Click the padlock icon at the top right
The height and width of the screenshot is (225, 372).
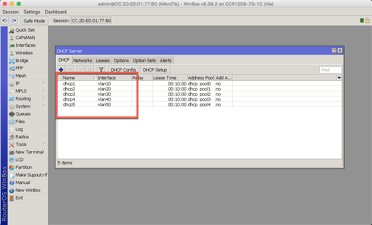[367, 20]
